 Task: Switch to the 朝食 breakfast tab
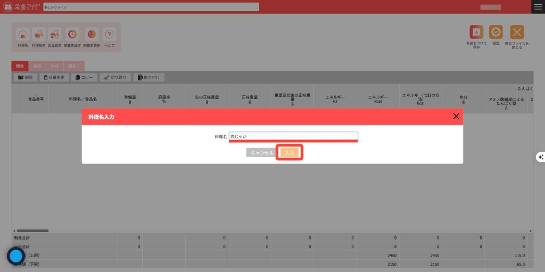20,66
